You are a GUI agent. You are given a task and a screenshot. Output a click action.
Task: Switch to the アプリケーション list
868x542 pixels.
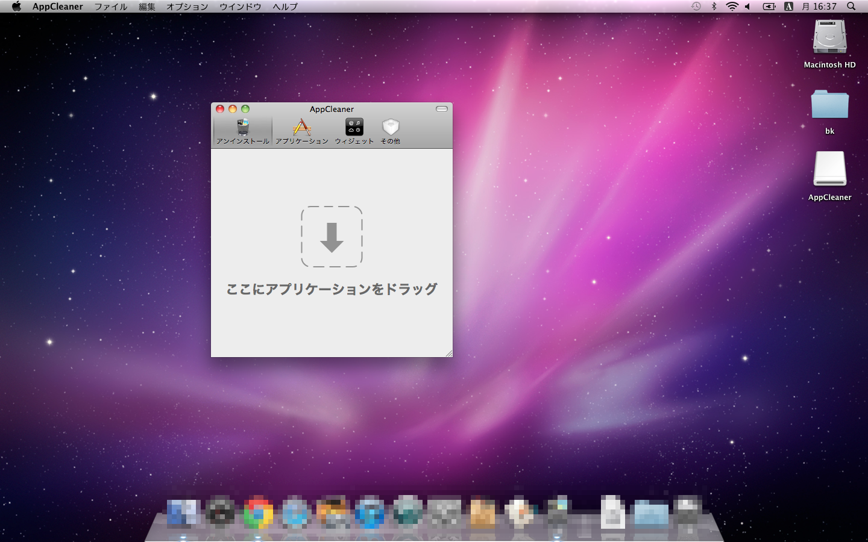(302, 131)
